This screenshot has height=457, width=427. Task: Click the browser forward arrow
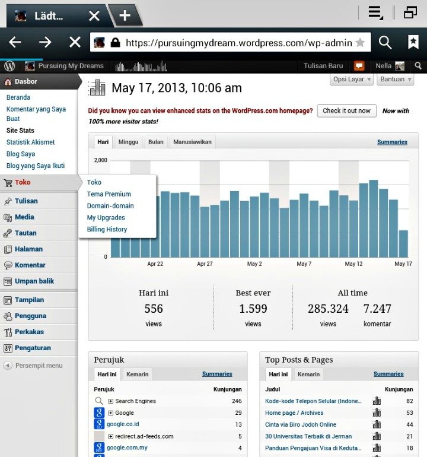point(45,43)
